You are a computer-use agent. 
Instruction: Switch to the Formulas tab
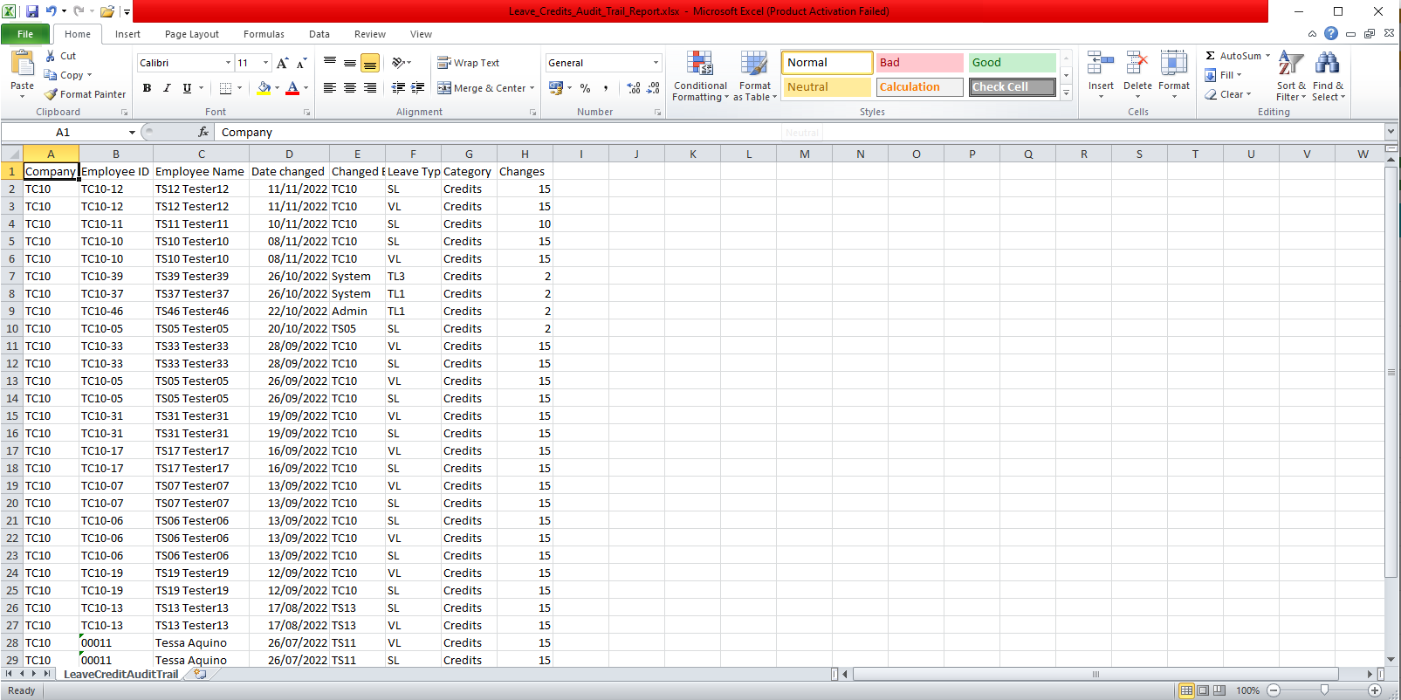264,34
